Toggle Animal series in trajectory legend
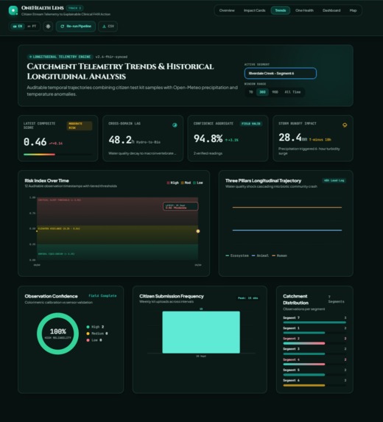Image resolution: width=383 pixels, height=422 pixels. [x=260, y=256]
